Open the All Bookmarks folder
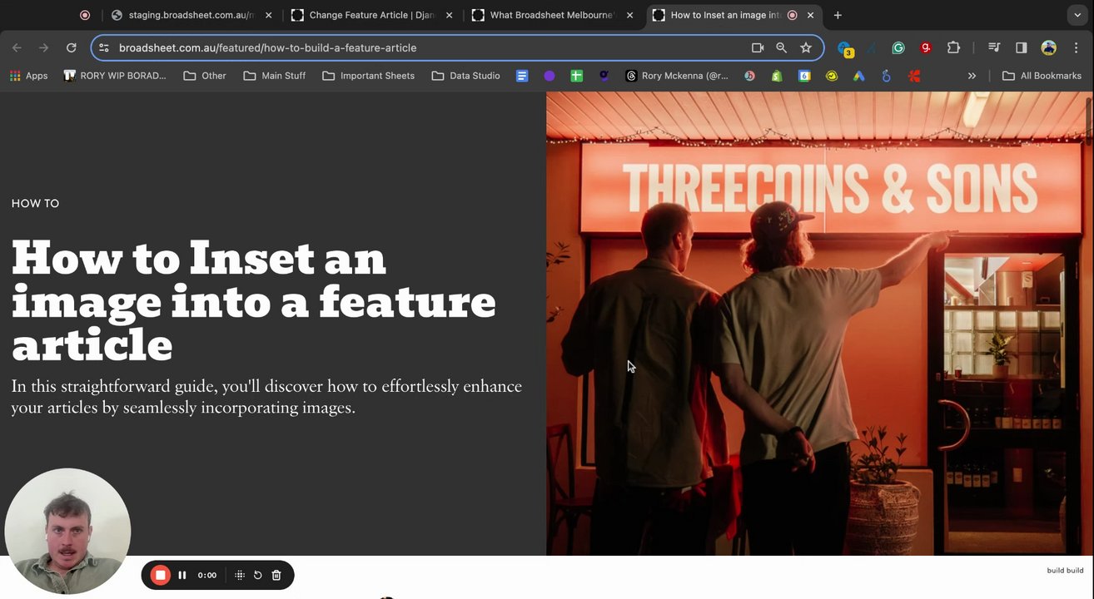The image size is (1094, 599). coord(1042,76)
